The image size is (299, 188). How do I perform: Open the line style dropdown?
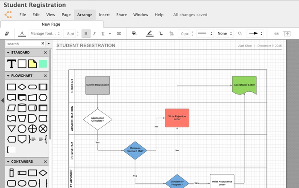(x=205, y=34)
